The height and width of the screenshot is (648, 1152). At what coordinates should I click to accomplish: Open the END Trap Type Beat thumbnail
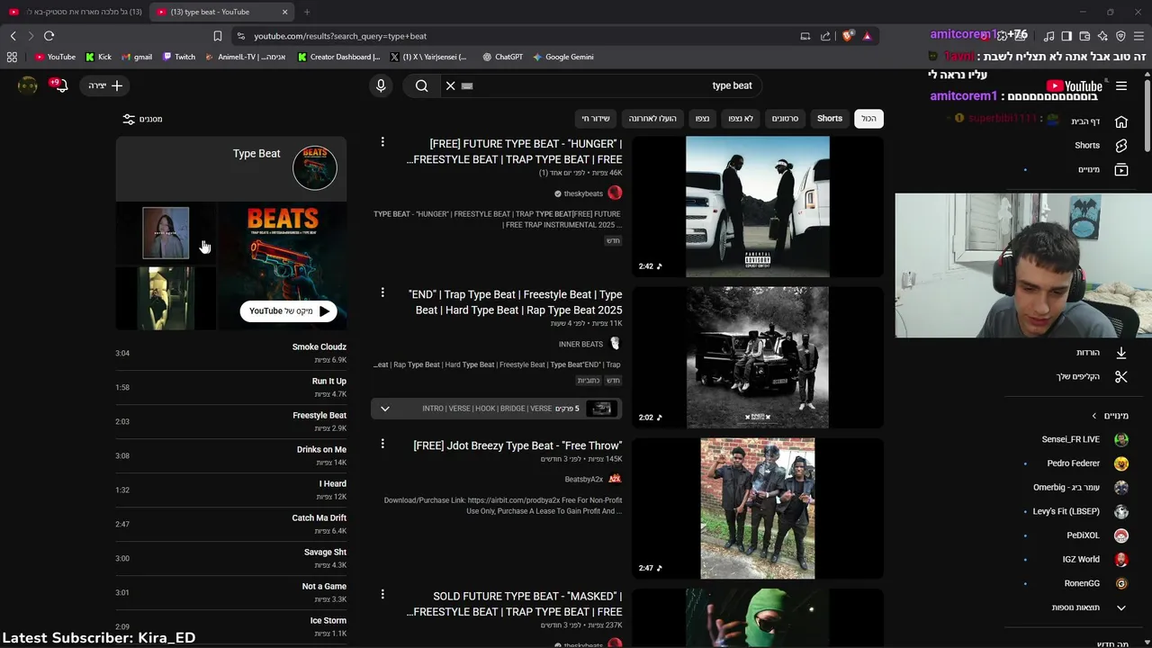758,357
